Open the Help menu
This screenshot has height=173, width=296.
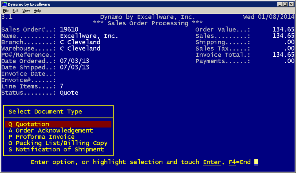coord(37,11)
